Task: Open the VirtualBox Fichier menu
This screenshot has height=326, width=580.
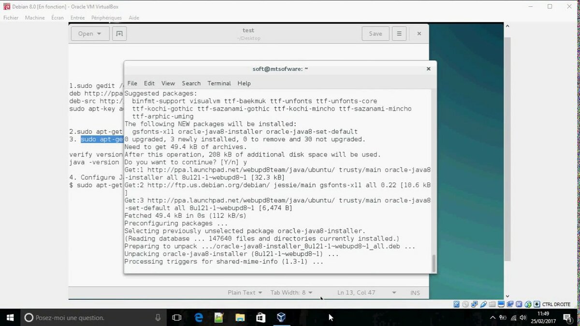Action: (x=11, y=18)
